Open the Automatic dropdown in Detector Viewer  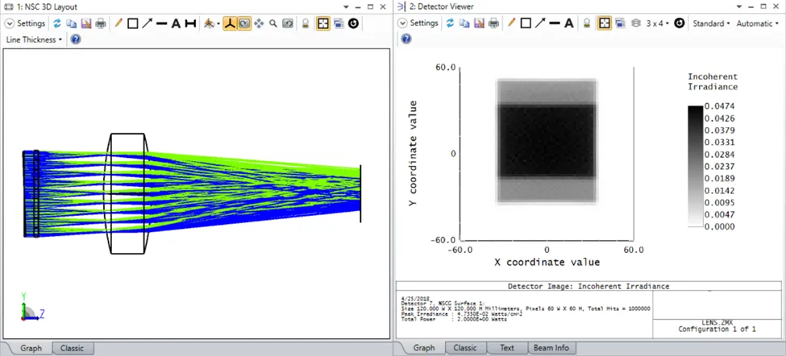click(x=757, y=23)
